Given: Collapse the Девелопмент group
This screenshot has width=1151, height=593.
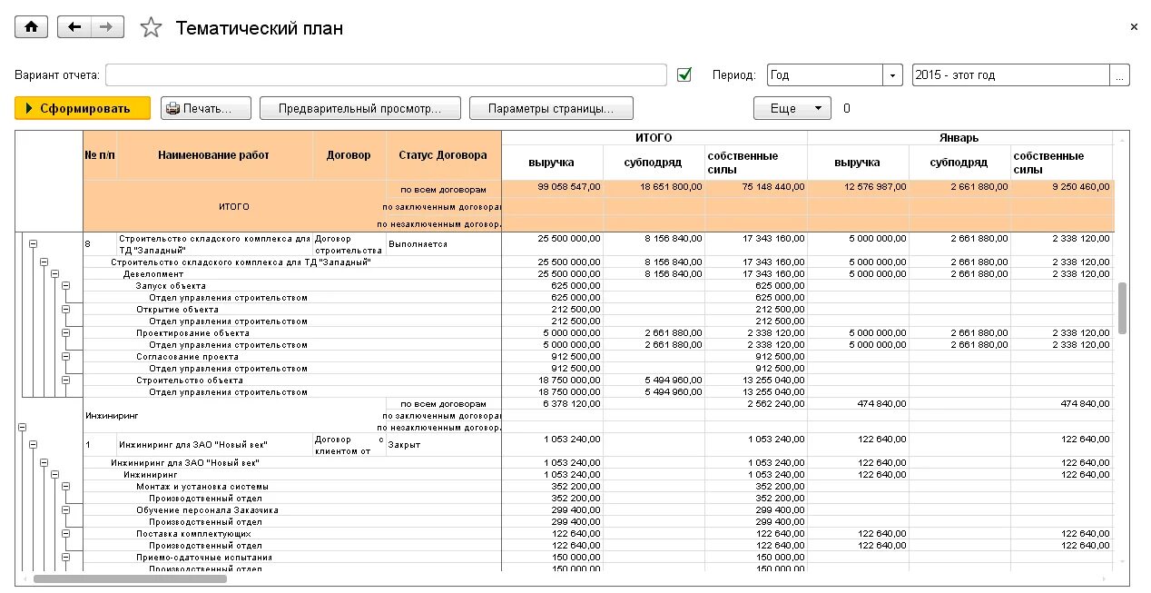Looking at the screenshot, I should click(x=55, y=273).
